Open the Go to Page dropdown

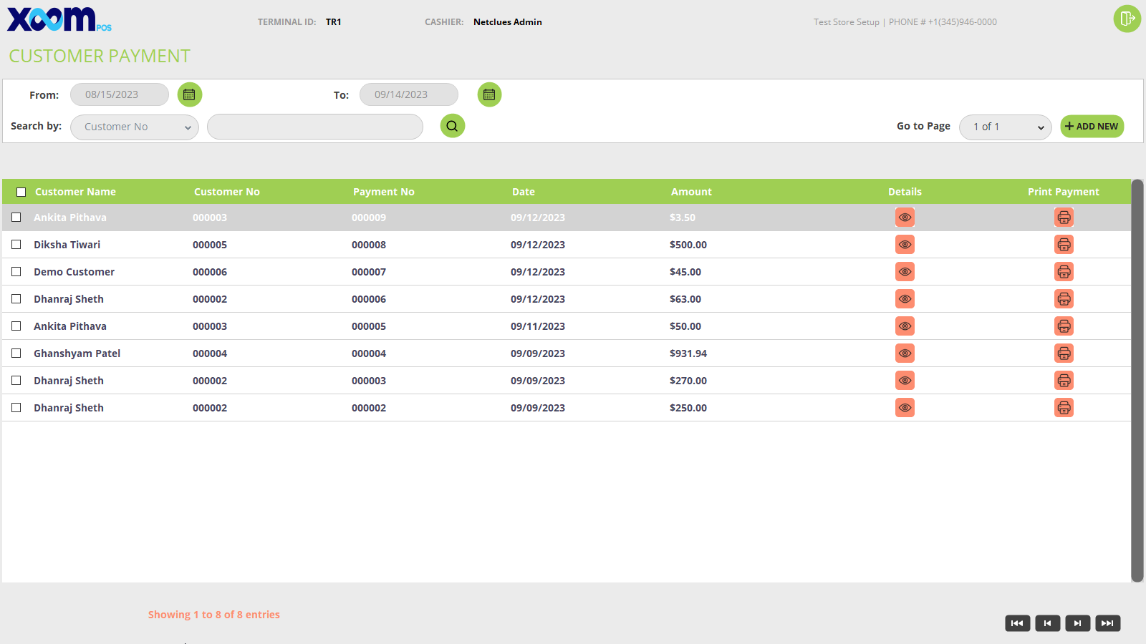1005,127
